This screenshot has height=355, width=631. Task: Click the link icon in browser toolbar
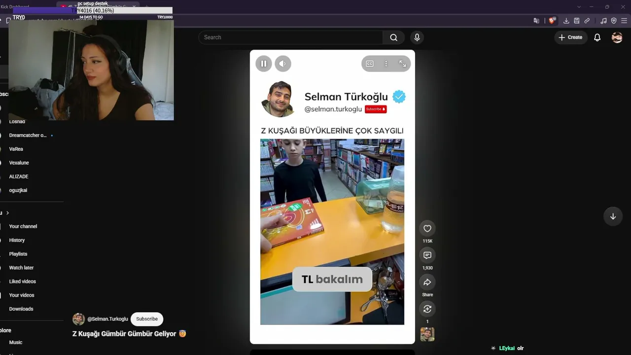pyautogui.click(x=587, y=21)
